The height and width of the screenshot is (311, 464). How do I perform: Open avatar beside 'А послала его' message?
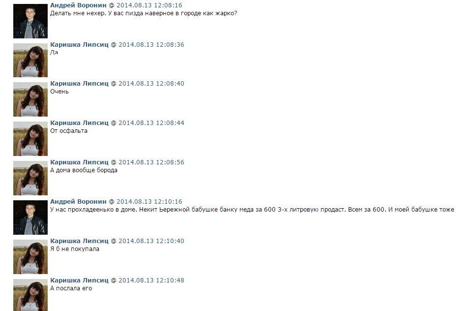pyautogui.click(x=30, y=295)
